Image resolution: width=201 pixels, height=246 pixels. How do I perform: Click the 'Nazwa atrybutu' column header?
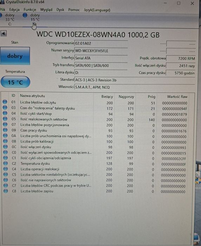(x=32, y=96)
